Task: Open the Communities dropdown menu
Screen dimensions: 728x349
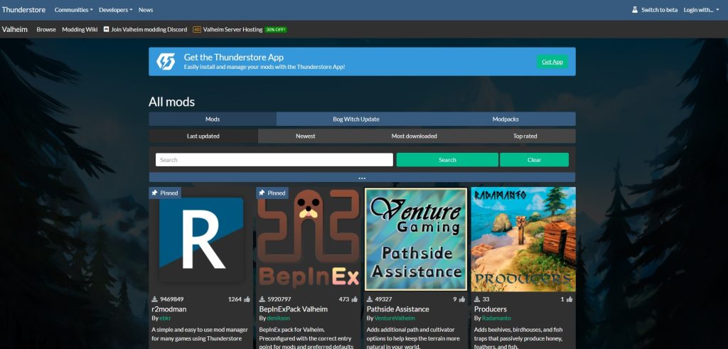Action: click(73, 10)
